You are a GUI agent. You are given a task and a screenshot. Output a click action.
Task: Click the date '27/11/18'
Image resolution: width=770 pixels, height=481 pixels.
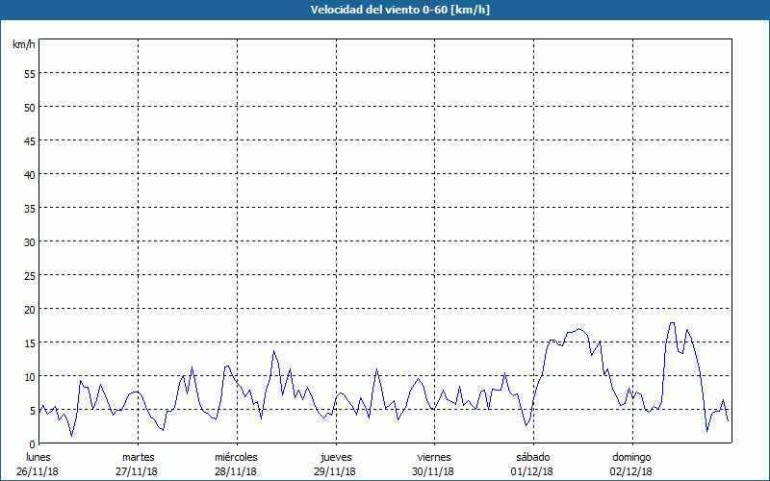(137, 471)
